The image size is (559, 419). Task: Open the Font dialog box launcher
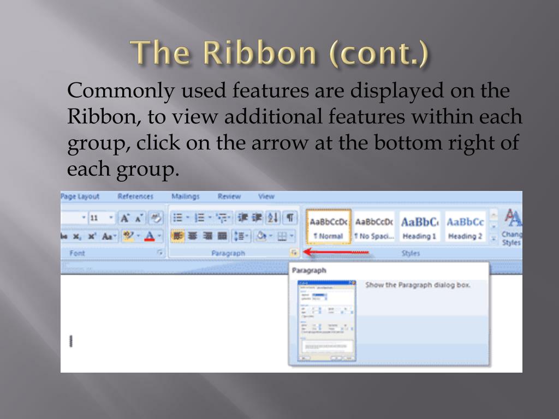pyautogui.click(x=160, y=253)
